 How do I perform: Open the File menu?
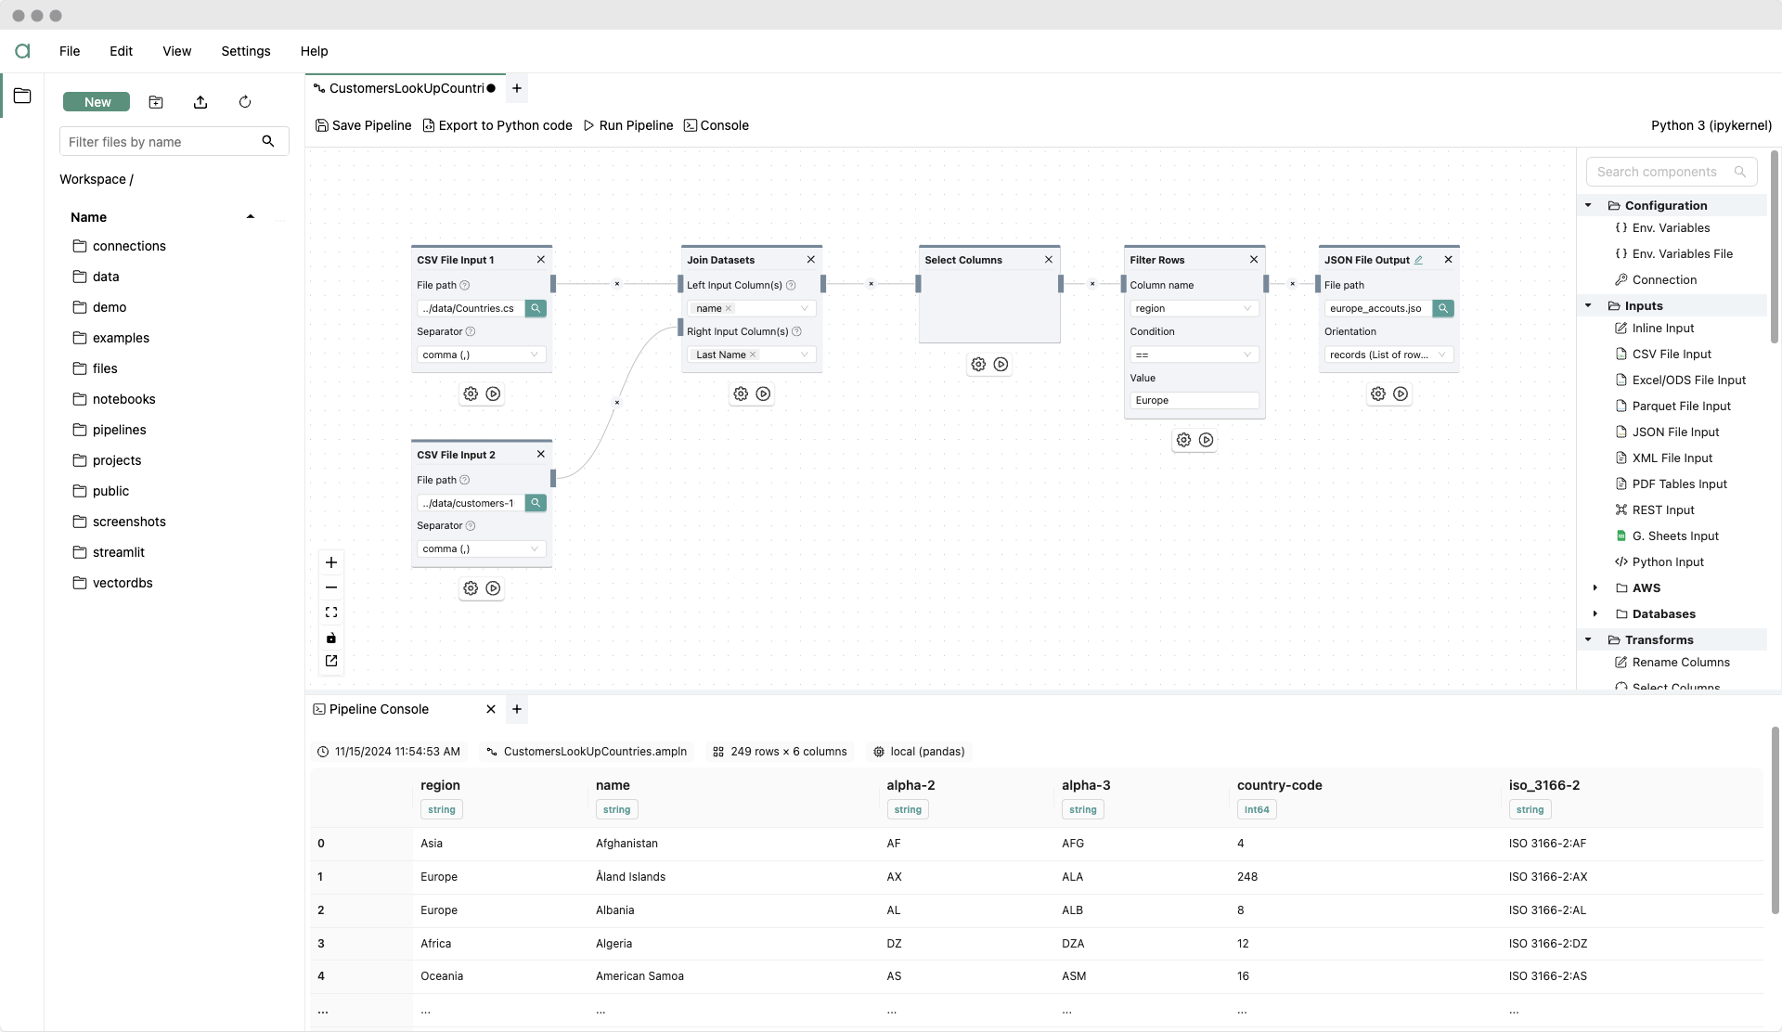[70, 51]
